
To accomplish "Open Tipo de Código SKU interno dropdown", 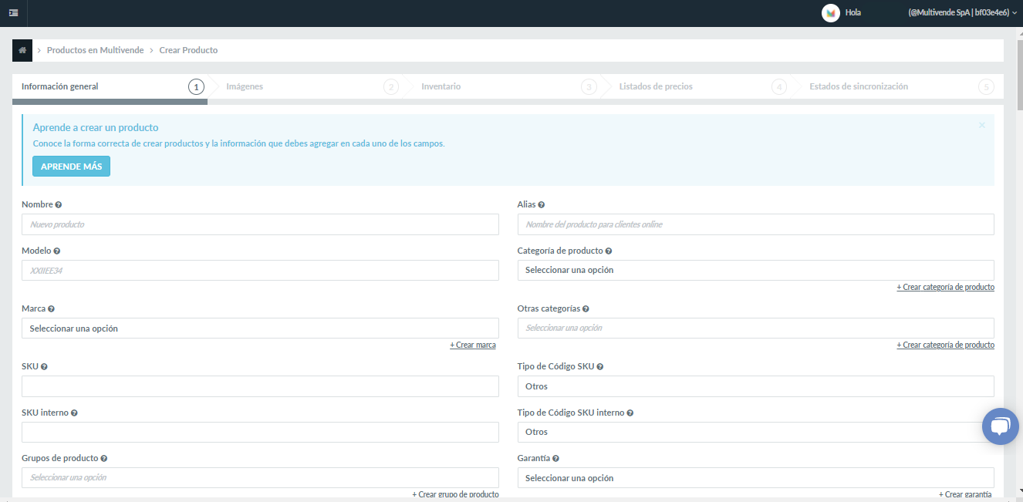I will 755,432.
